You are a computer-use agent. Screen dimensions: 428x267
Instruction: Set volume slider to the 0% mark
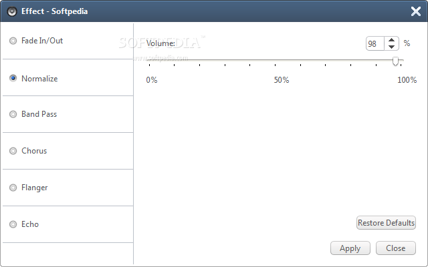(149, 60)
